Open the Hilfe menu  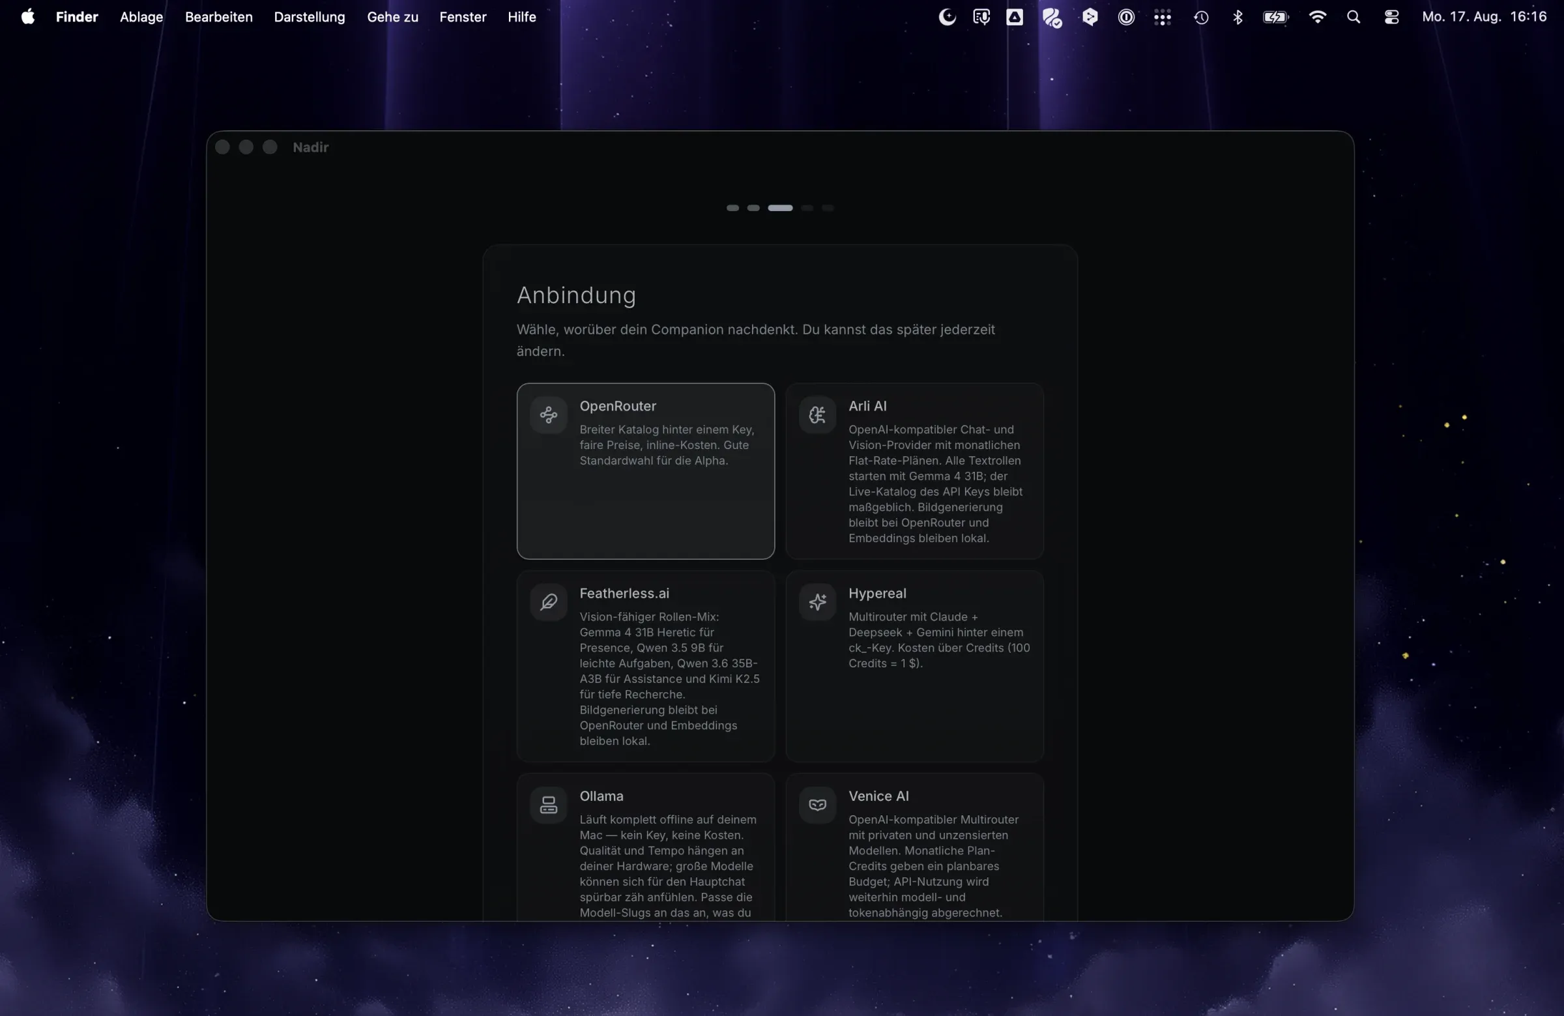(522, 17)
